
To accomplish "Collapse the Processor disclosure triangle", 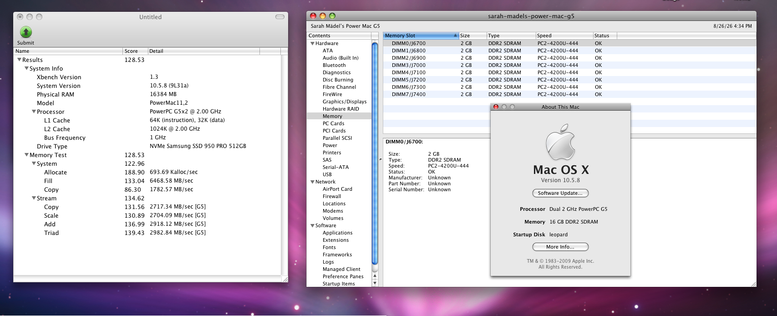I will click(x=34, y=112).
